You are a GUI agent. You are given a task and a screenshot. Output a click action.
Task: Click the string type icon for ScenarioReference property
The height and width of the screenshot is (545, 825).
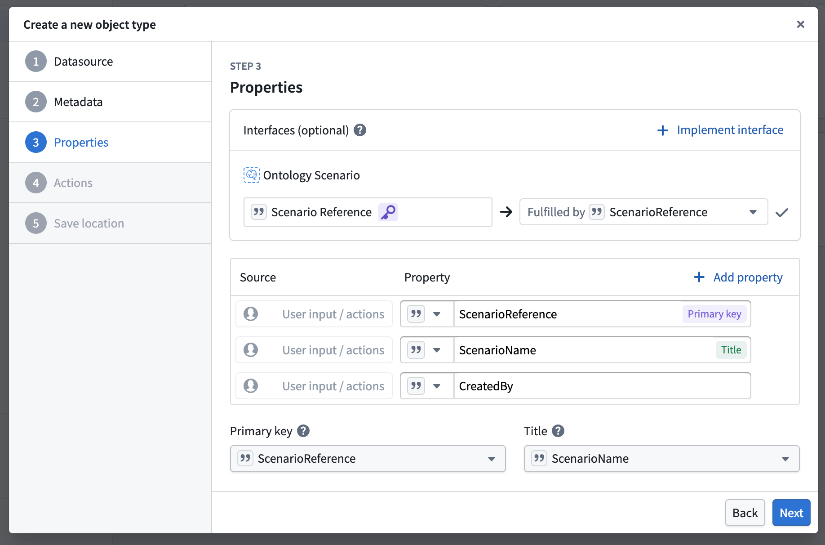tap(416, 314)
